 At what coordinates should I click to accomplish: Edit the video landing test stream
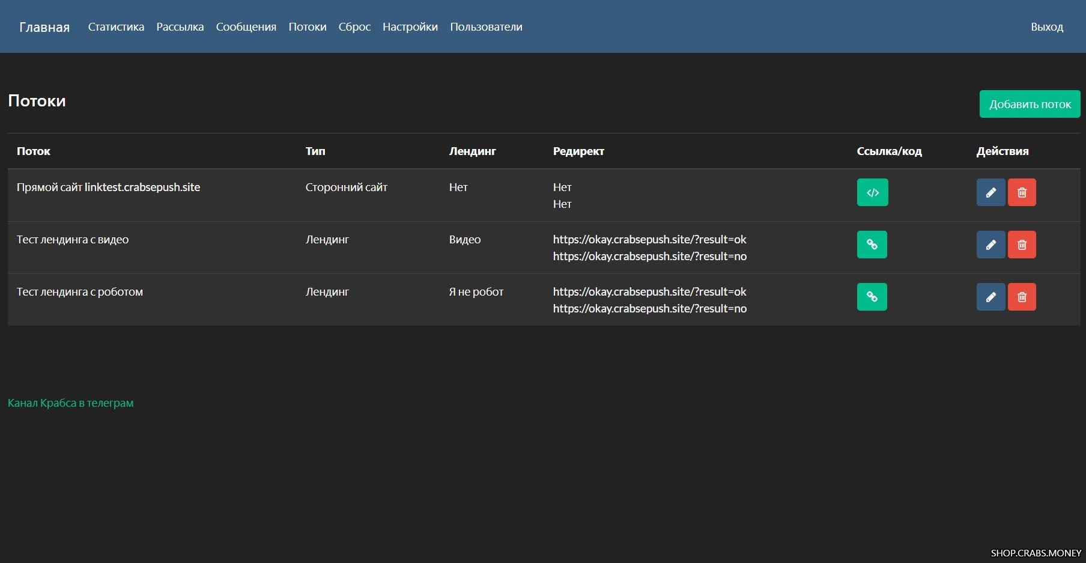pos(990,245)
